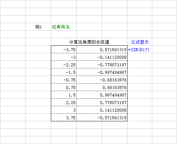Select the cell labeled 例1

point(38,27)
